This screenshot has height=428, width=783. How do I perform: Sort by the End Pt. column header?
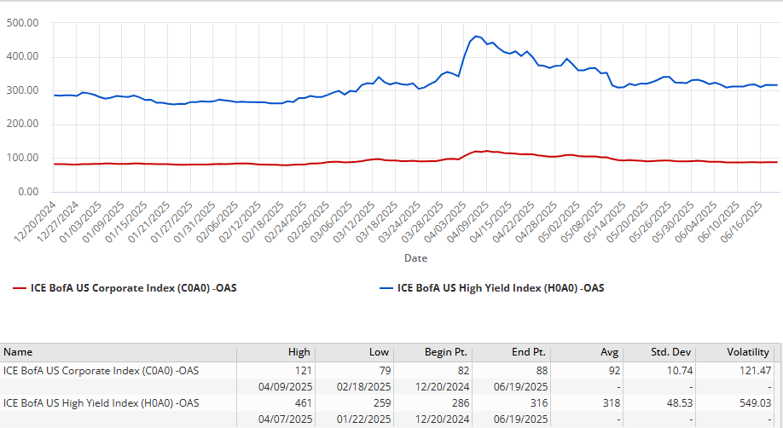coord(529,352)
